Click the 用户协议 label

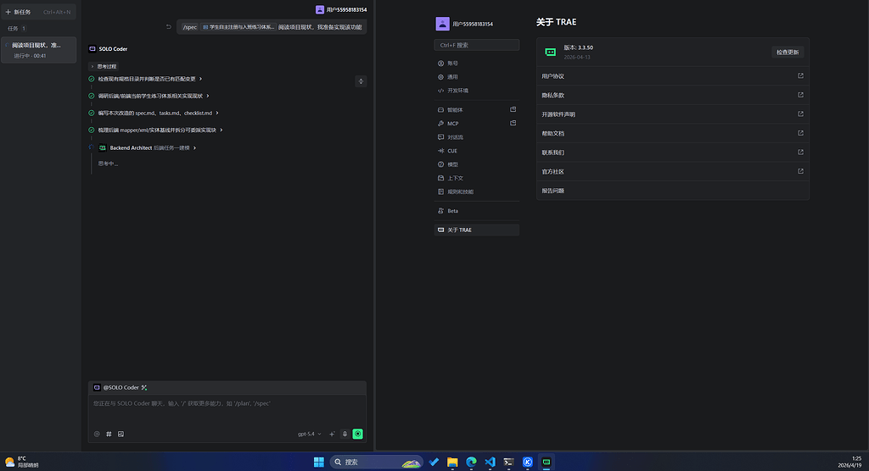click(x=552, y=76)
